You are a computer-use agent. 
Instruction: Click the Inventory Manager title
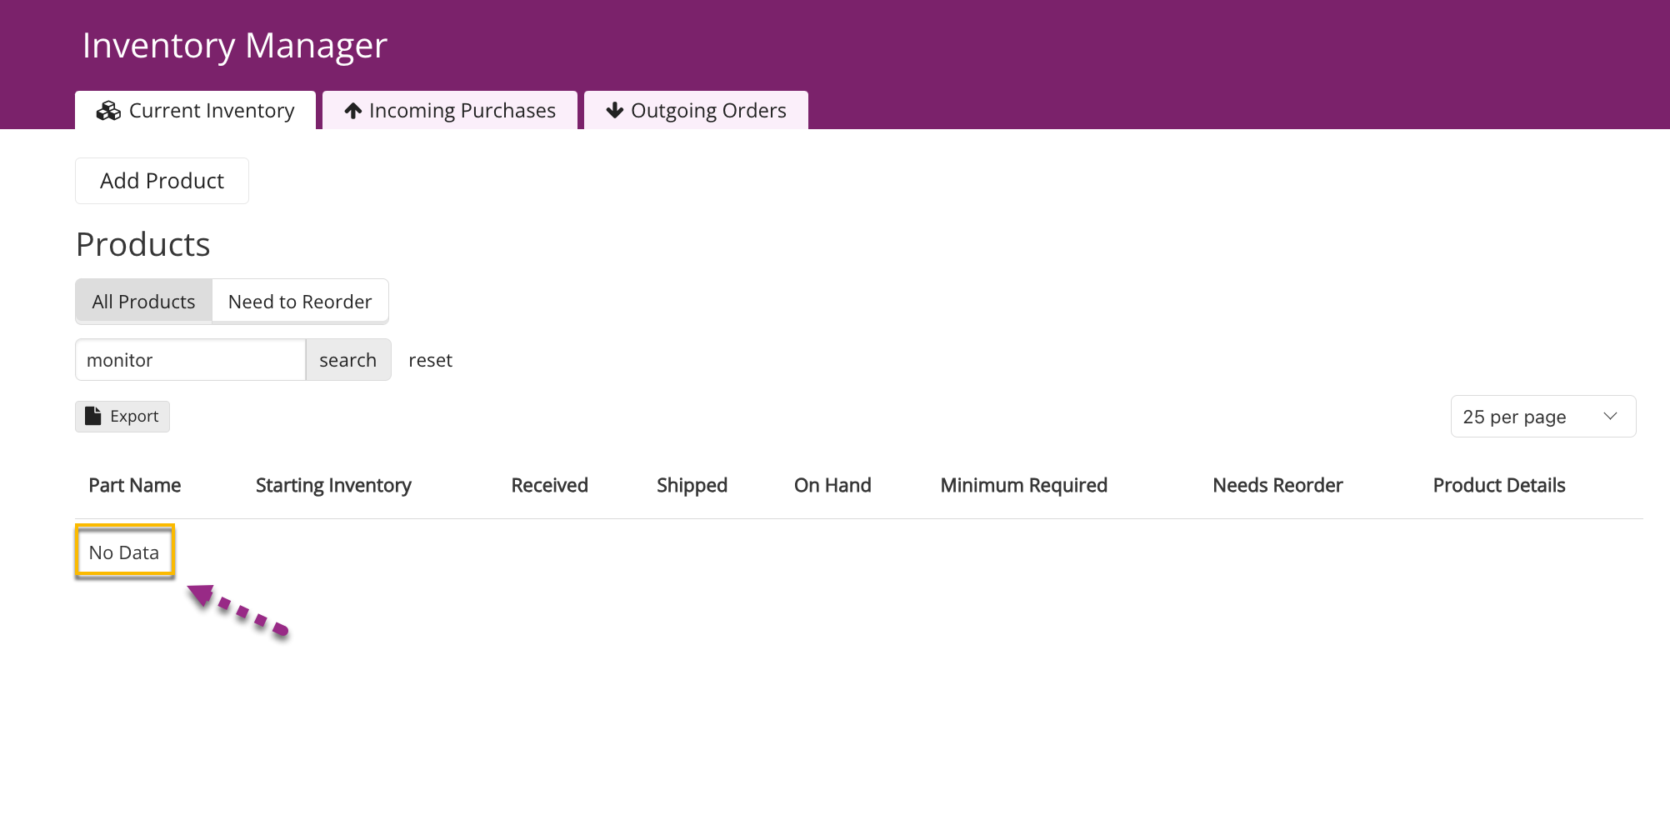[235, 45]
